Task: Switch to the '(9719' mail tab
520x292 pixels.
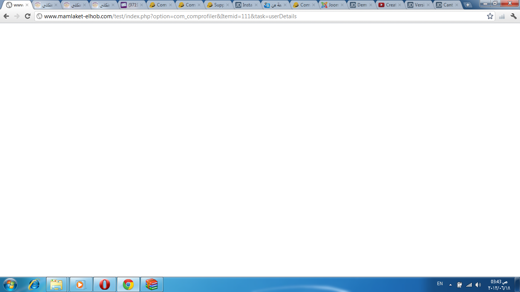Action: pyautogui.click(x=132, y=5)
